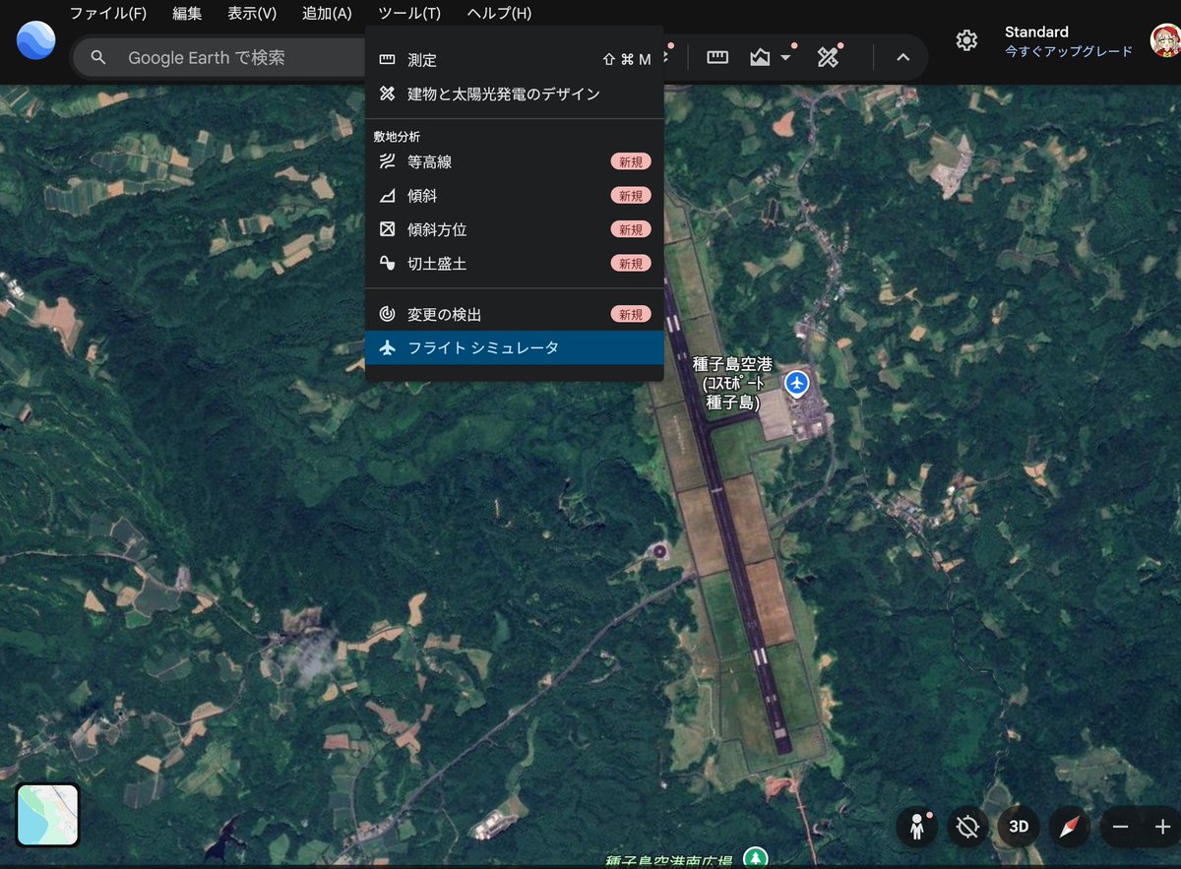Select 切土盛土 site analysis option
This screenshot has height=869, width=1181.
click(514, 264)
